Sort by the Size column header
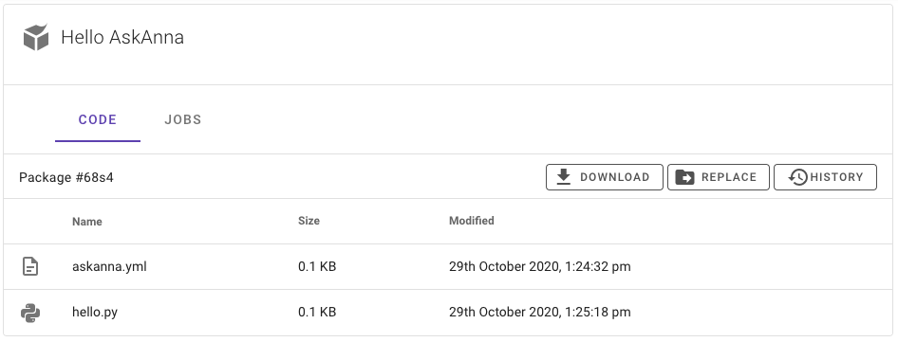898x342 pixels. [309, 221]
